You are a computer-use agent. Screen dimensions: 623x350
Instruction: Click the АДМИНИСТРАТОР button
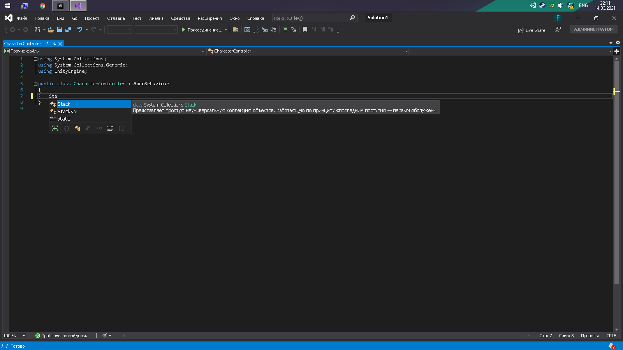593,30
